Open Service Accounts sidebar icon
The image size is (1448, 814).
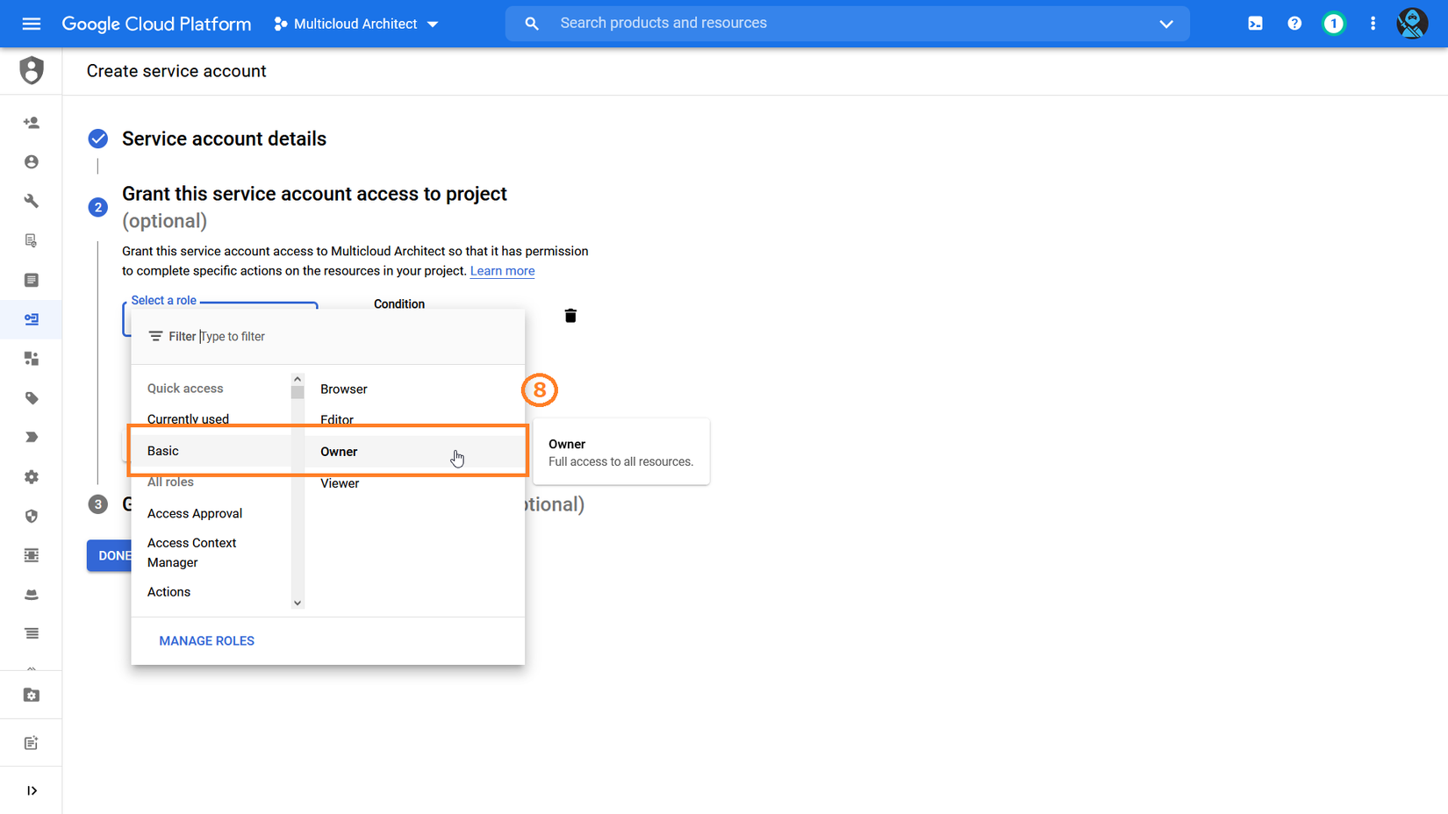32,319
